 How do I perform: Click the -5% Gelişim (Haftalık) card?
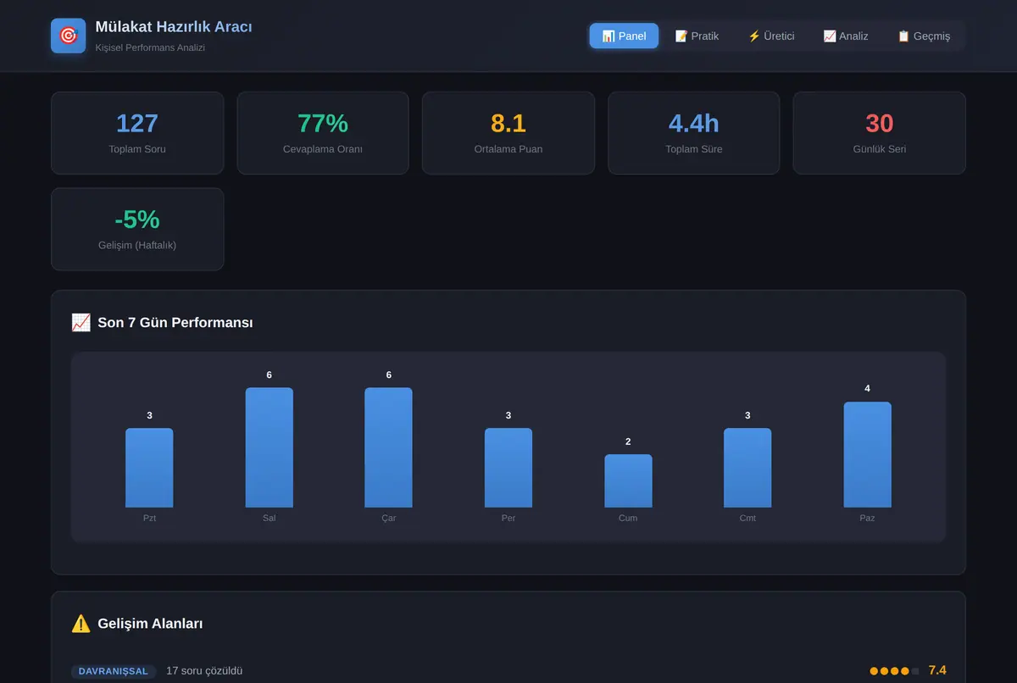137,229
